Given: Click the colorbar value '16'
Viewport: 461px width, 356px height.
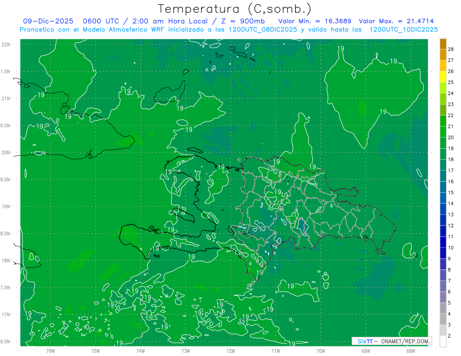Looking at the screenshot, I should coord(451,182).
